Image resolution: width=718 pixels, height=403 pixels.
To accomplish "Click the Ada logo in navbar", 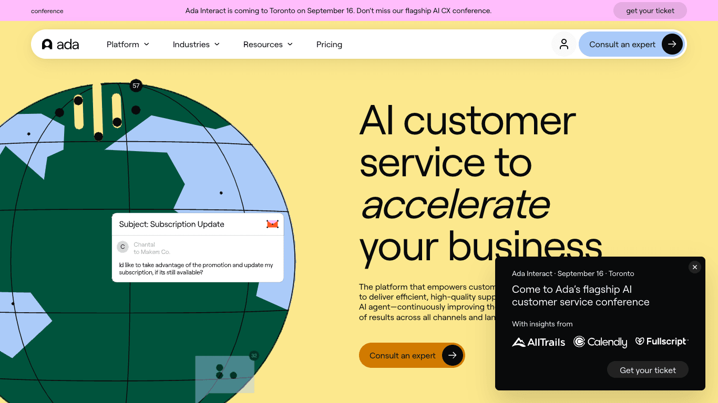I will click(60, 45).
